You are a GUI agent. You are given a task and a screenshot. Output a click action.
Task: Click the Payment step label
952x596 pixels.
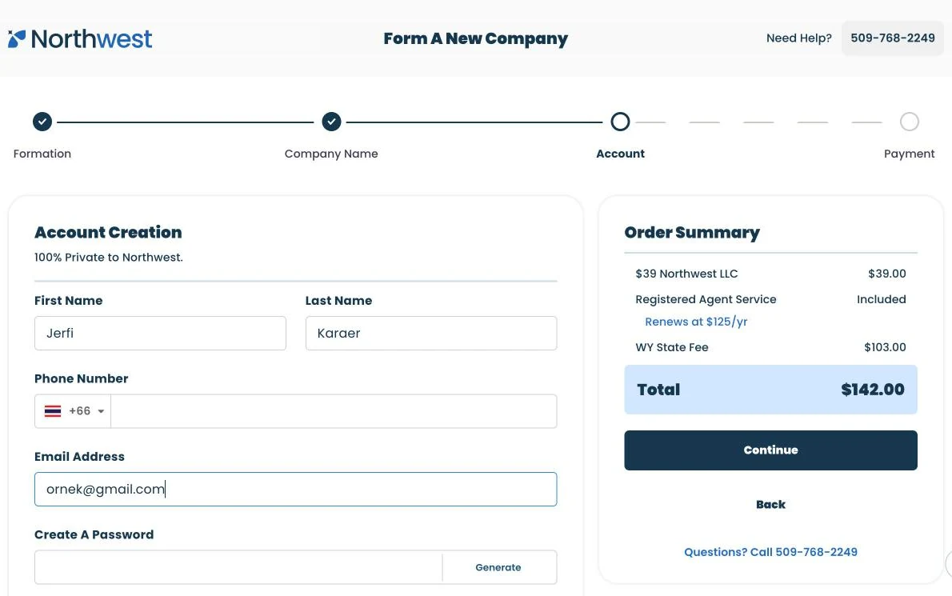pyautogui.click(x=909, y=154)
